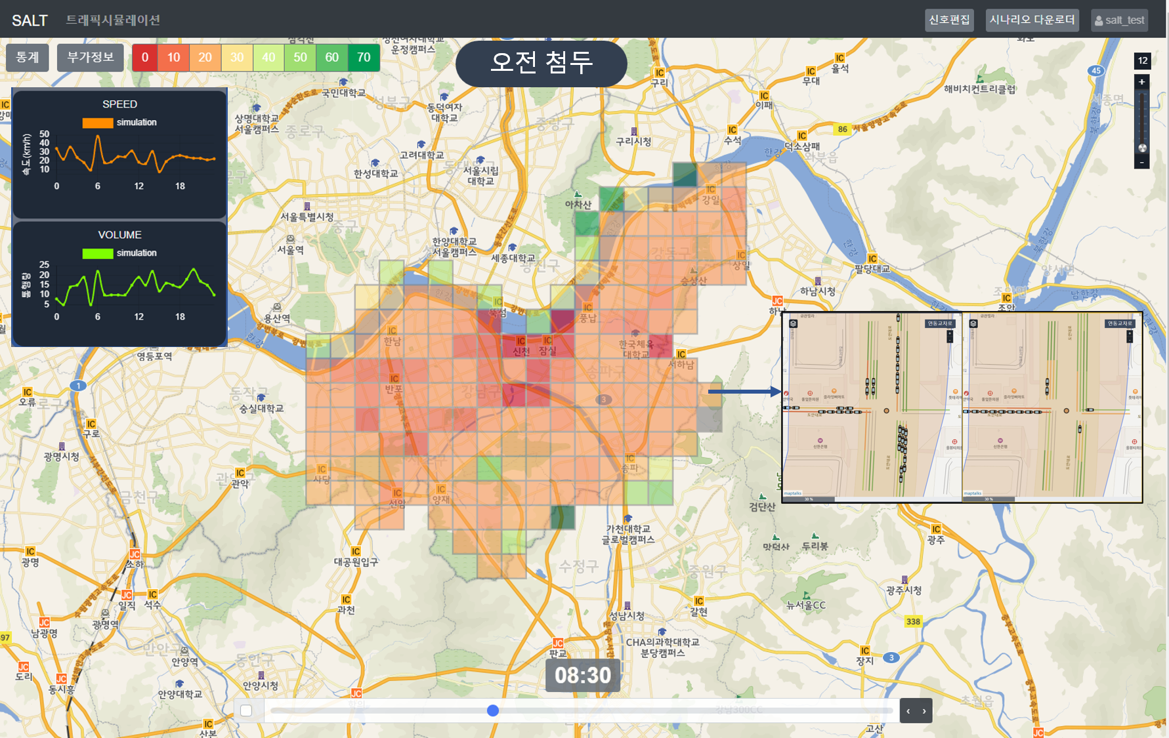
Task: Toggle the 통계 statistics panel
Action: click(x=28, y=58)
